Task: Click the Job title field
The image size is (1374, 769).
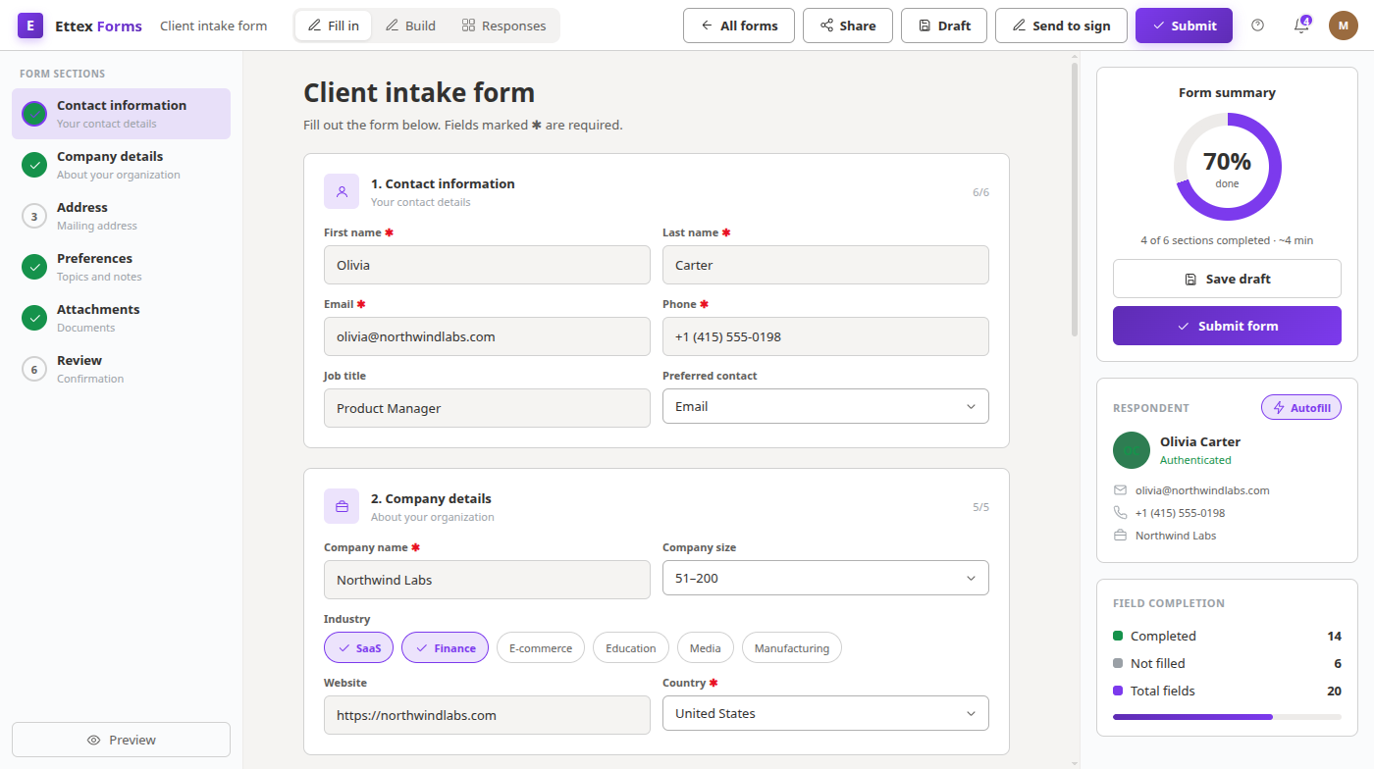Action: pos(487,408)
